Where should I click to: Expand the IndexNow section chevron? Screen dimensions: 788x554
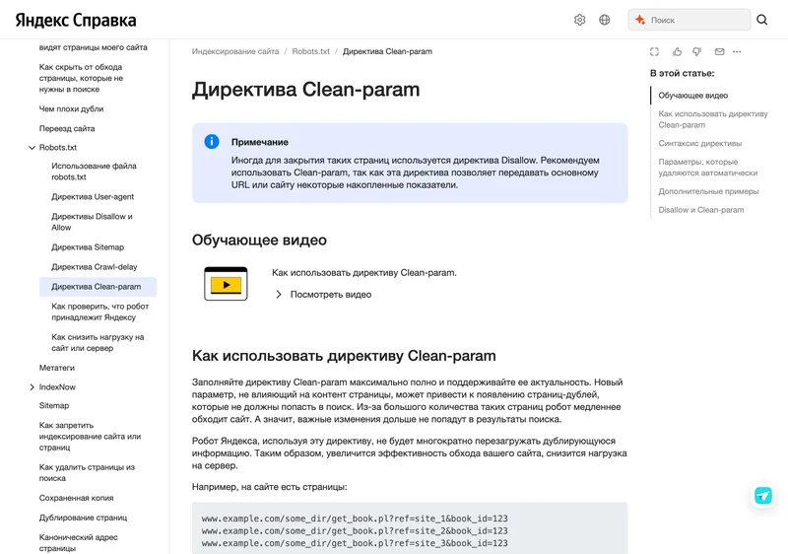click(32, 387)
